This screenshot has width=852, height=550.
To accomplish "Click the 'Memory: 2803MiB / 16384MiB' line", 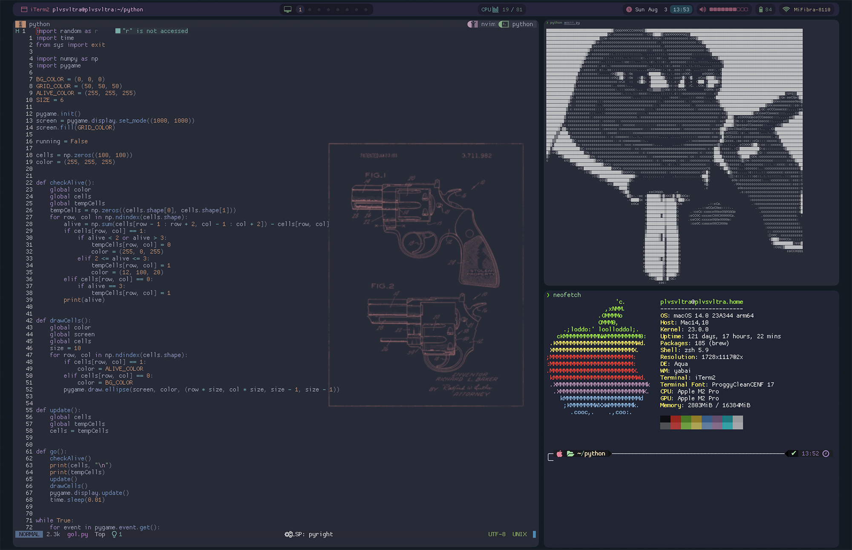I will pyautogui.click(x=705, y=405).
